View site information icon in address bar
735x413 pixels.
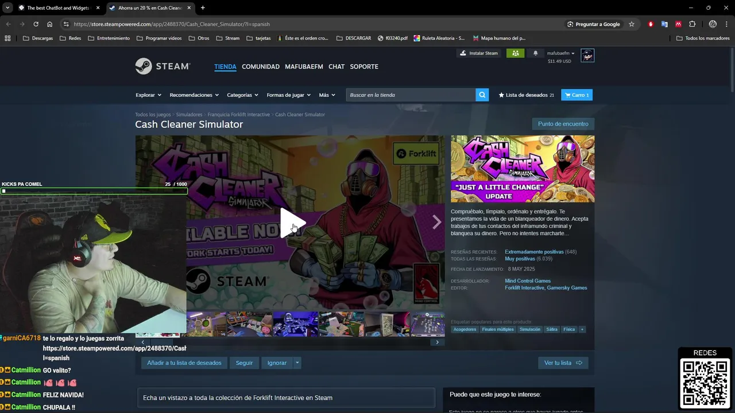[66, 24]
